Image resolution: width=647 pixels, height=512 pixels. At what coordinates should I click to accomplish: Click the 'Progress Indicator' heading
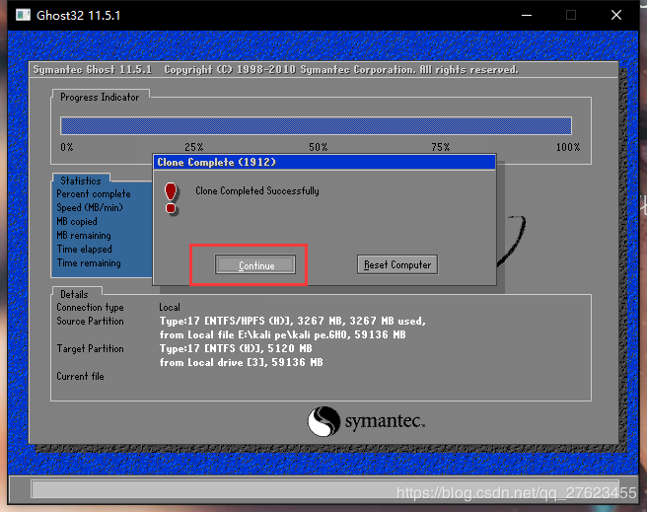tap(100, 98)
